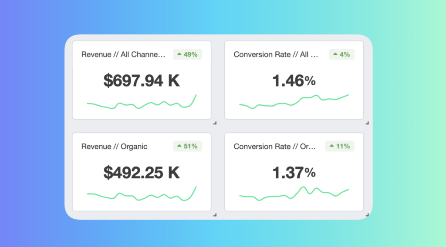Screen dimensions: 446x247
Task: Click the Conversion Rate // All card title
Action: [x=276, y=54]
